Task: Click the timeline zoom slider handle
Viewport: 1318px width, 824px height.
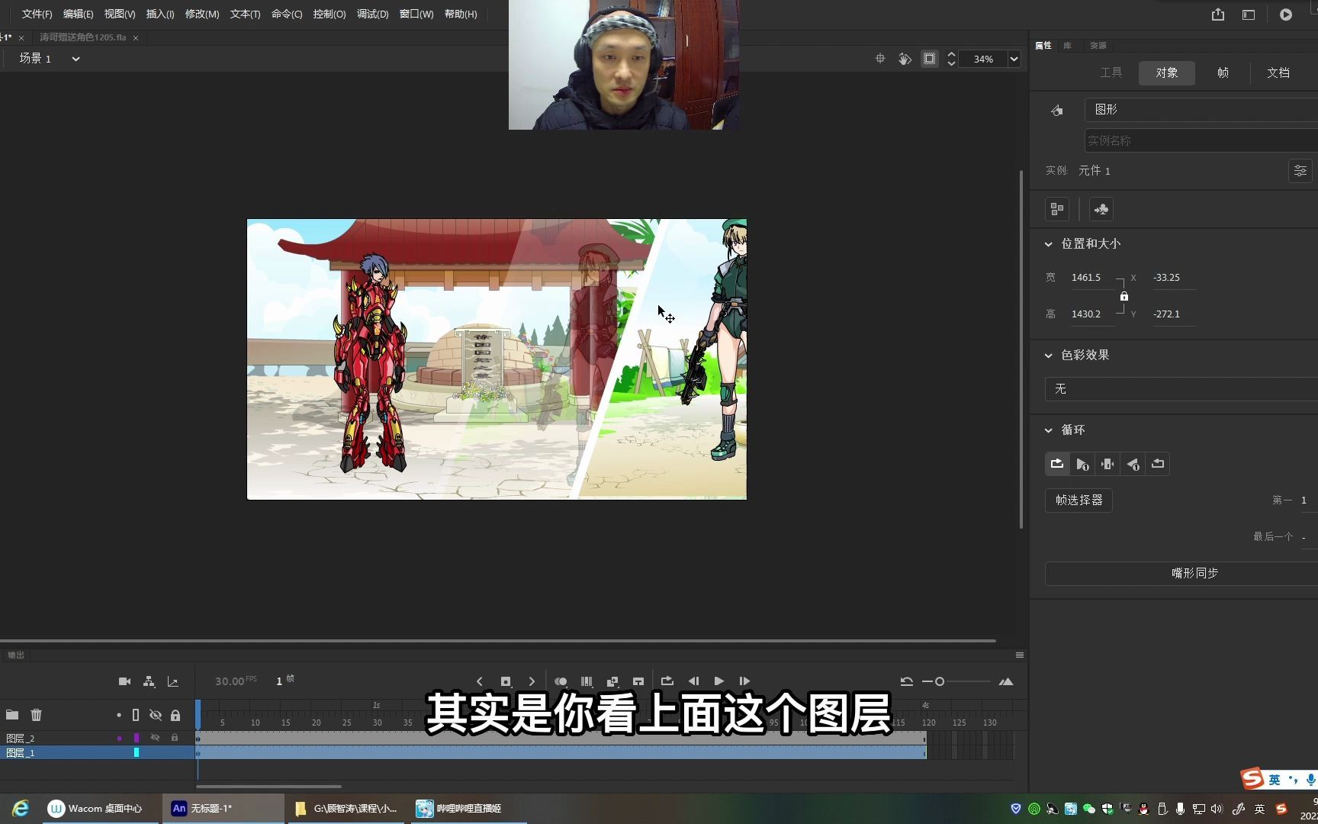Action: click(x=940, y=681)
